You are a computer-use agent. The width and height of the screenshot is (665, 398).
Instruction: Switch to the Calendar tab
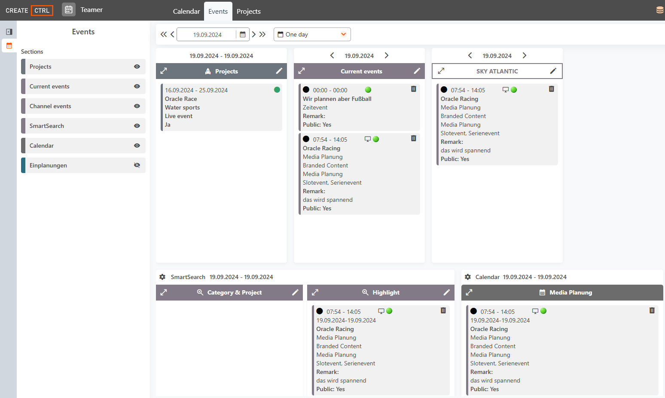coord(186,11)
